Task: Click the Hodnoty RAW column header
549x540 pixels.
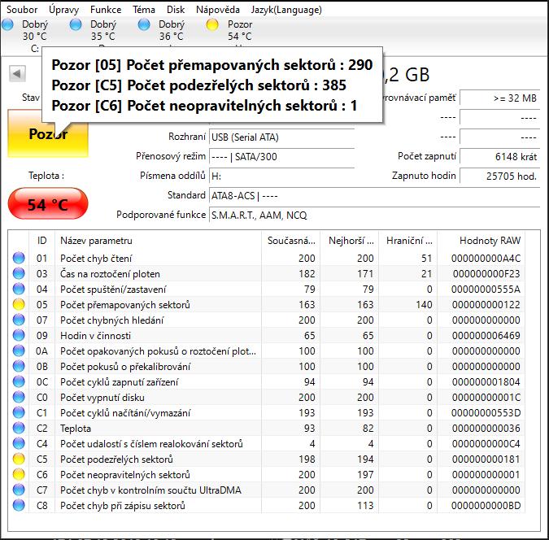Action: click(x=489, y=241)
